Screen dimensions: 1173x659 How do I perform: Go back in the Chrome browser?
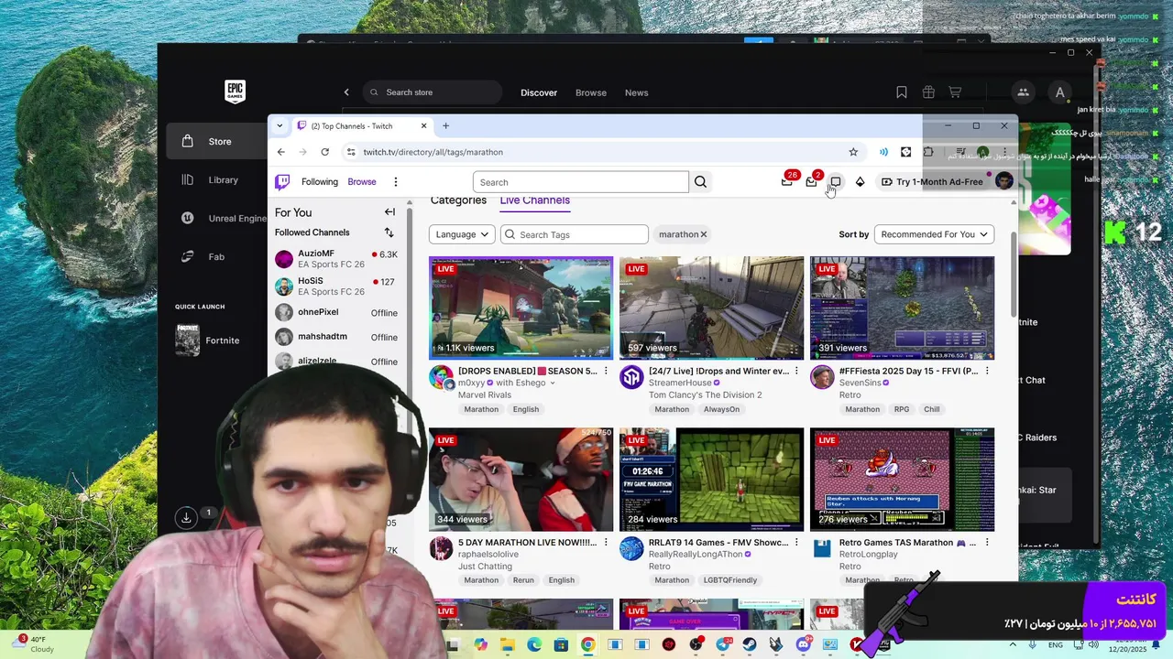coord(281,152)
